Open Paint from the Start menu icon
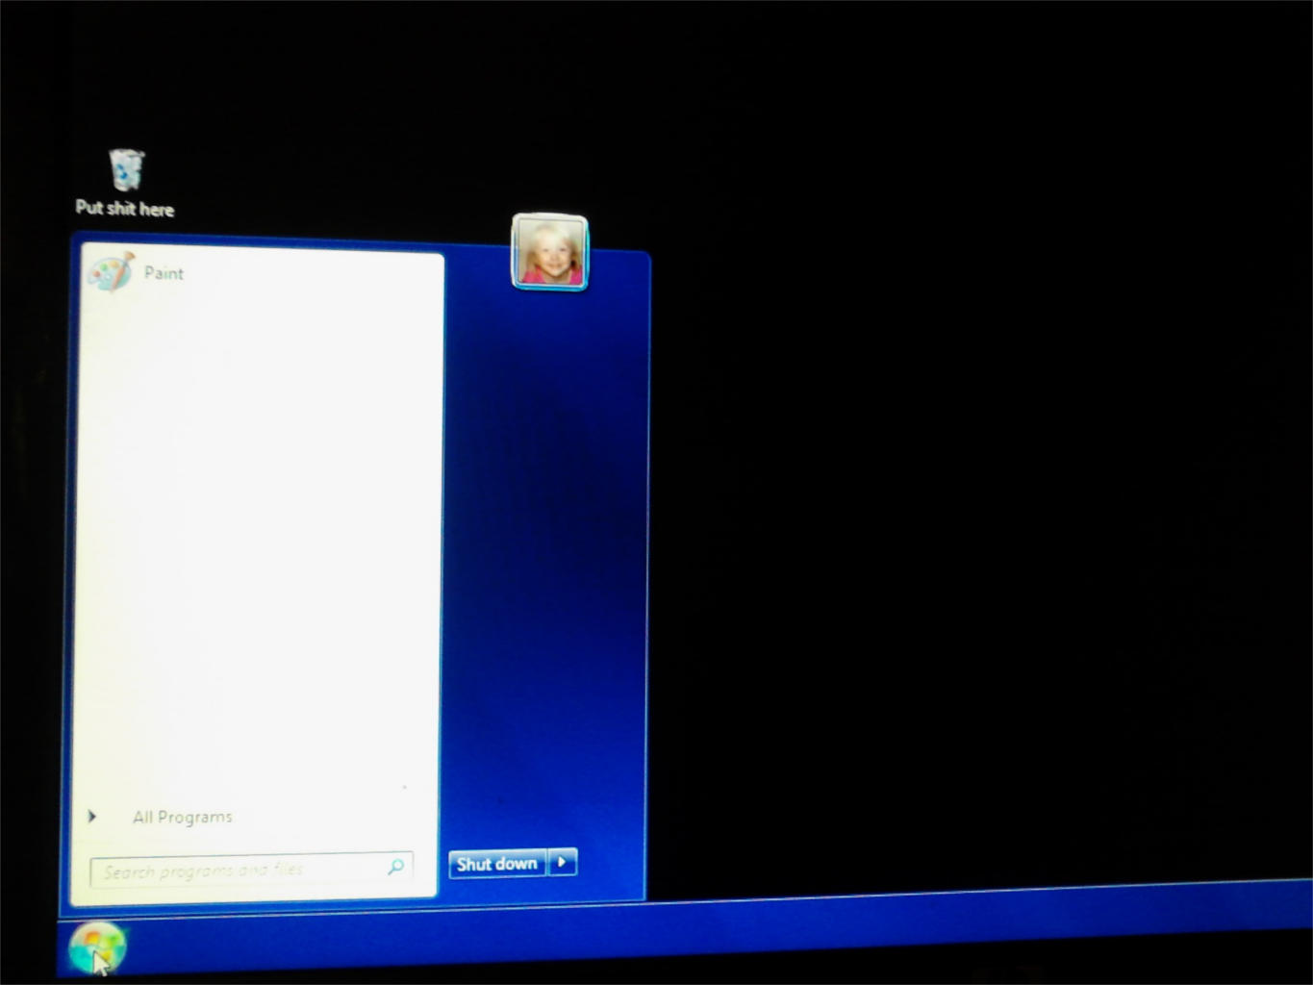This screenshot has width=1313, height=985. click(x=112, y=272)
